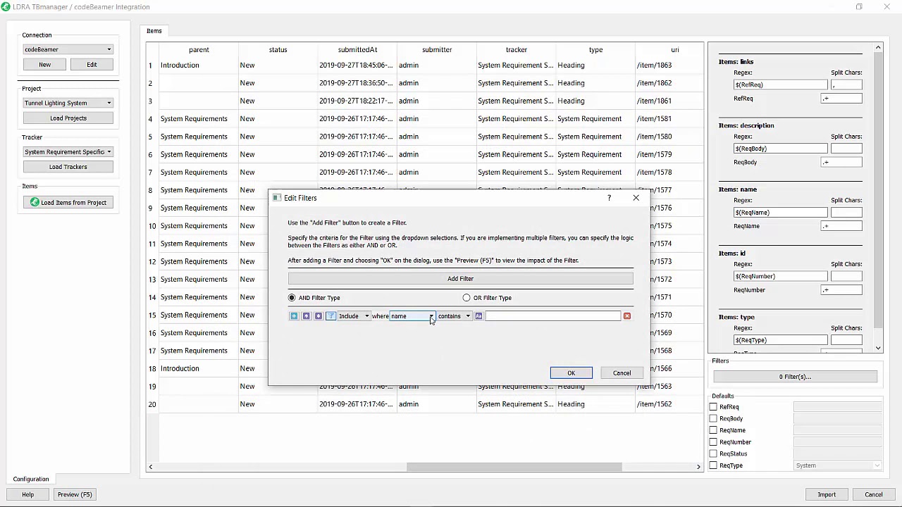Click the Split Chars field for Items: links
Screen dimensions: 902x507
[x=846, y=84]
